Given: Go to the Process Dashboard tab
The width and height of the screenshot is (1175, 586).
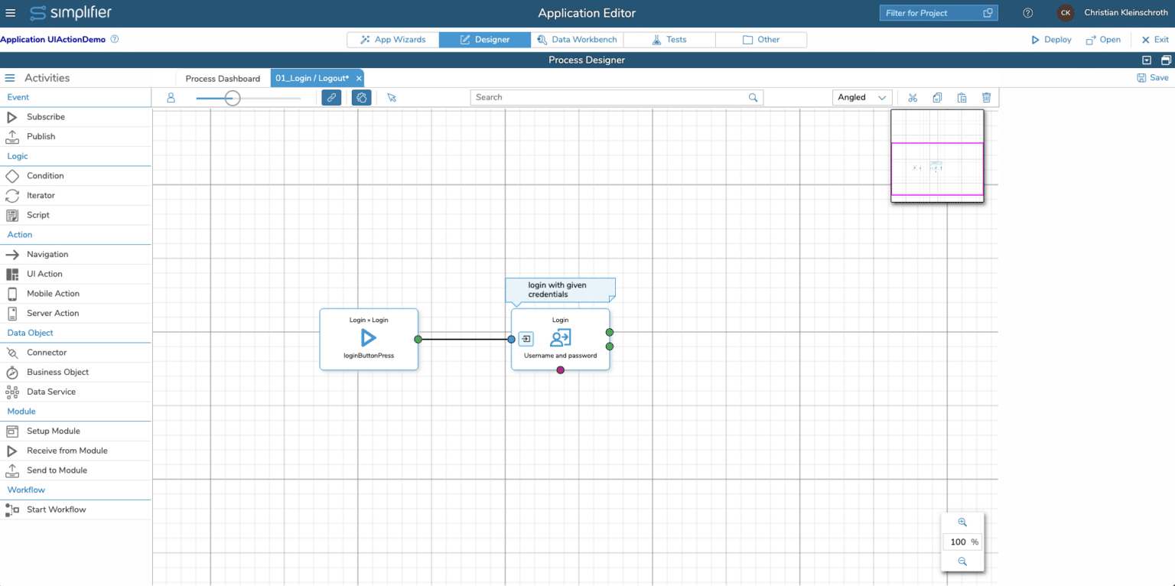Looking at the screenshot, I should click(223, 79).
